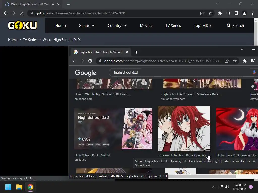Open Chrome three-dot menu in goku window
The image size is (258, 193).
click(252, 13)
